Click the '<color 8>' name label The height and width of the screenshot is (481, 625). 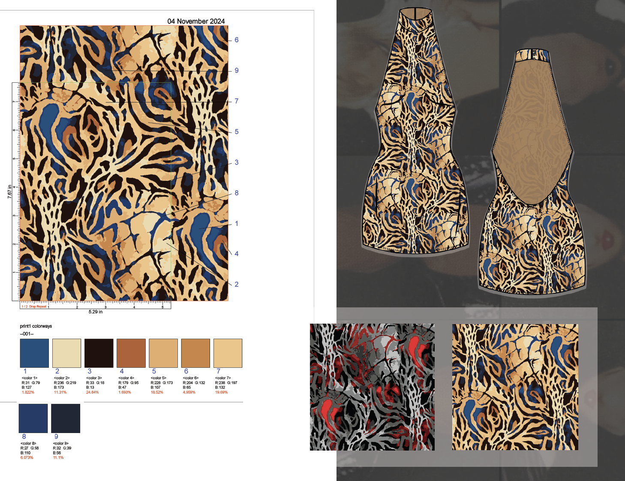(x=28, y=443)
